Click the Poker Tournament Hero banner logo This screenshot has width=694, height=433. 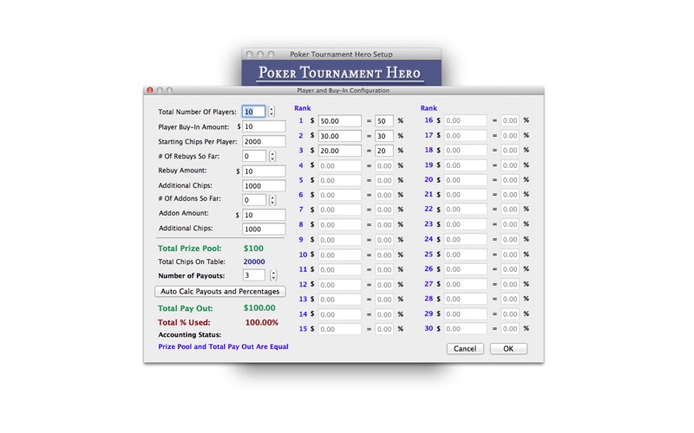coord(340,73)
